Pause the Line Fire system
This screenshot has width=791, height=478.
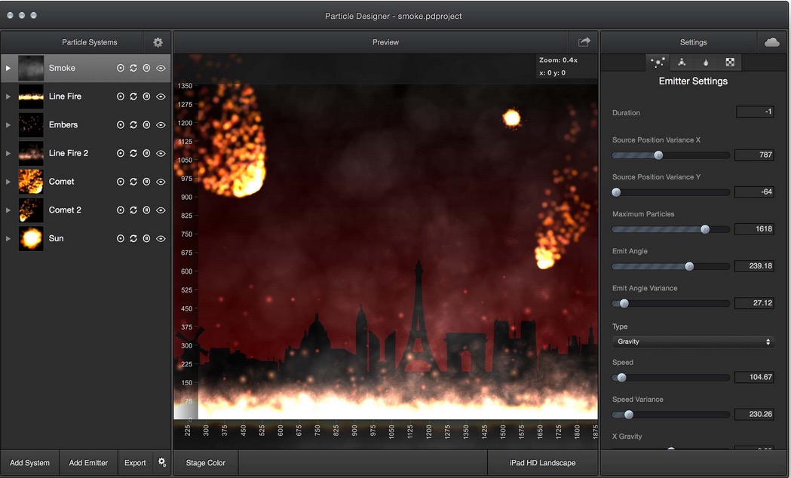[146, 97]
